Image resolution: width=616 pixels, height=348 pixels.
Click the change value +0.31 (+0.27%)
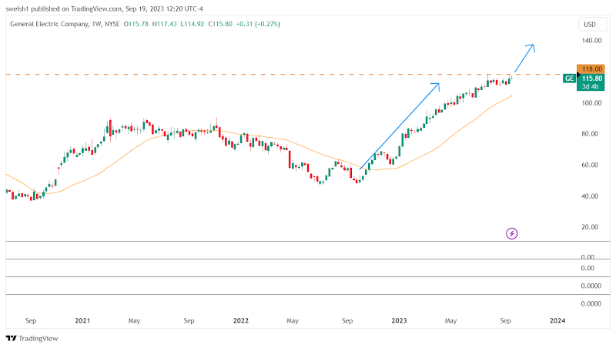coord(258,24)
